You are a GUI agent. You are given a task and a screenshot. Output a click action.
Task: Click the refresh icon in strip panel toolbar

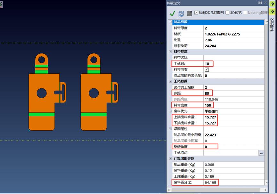point(181,13)
